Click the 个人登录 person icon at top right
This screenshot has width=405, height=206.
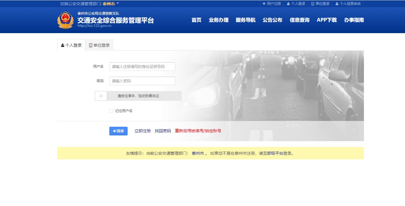point(288,4)
